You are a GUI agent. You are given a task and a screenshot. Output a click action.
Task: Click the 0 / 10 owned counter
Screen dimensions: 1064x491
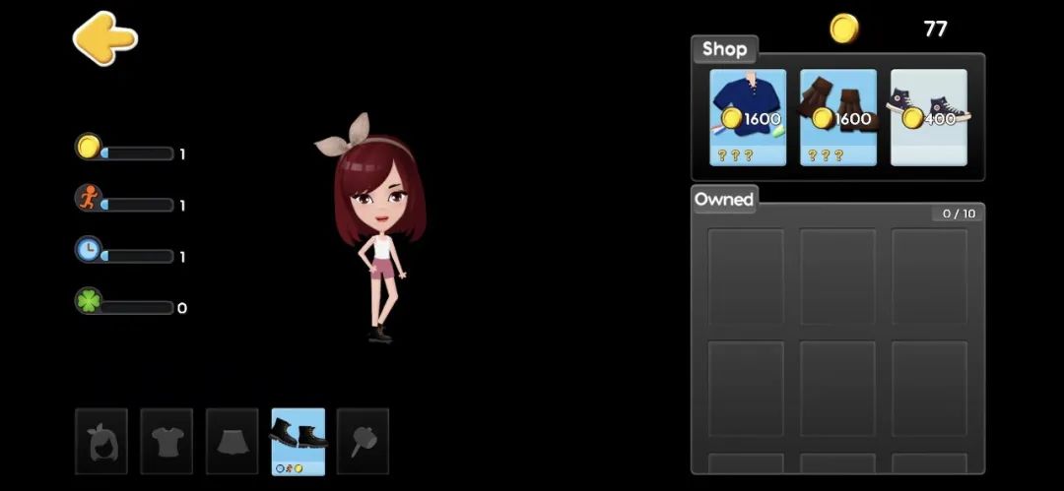pos(959,214)
